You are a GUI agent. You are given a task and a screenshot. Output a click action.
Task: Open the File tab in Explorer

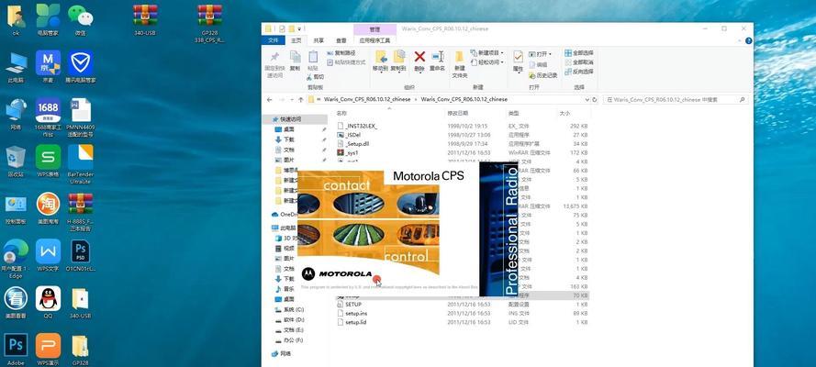click(274, 40)
